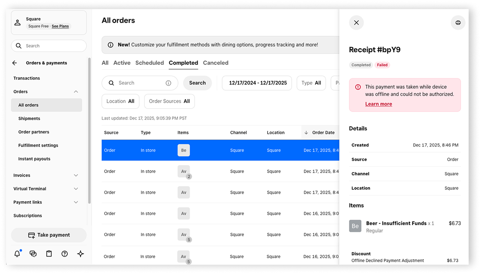
Task: Switch to the Canceled tab
Action: 216,63
